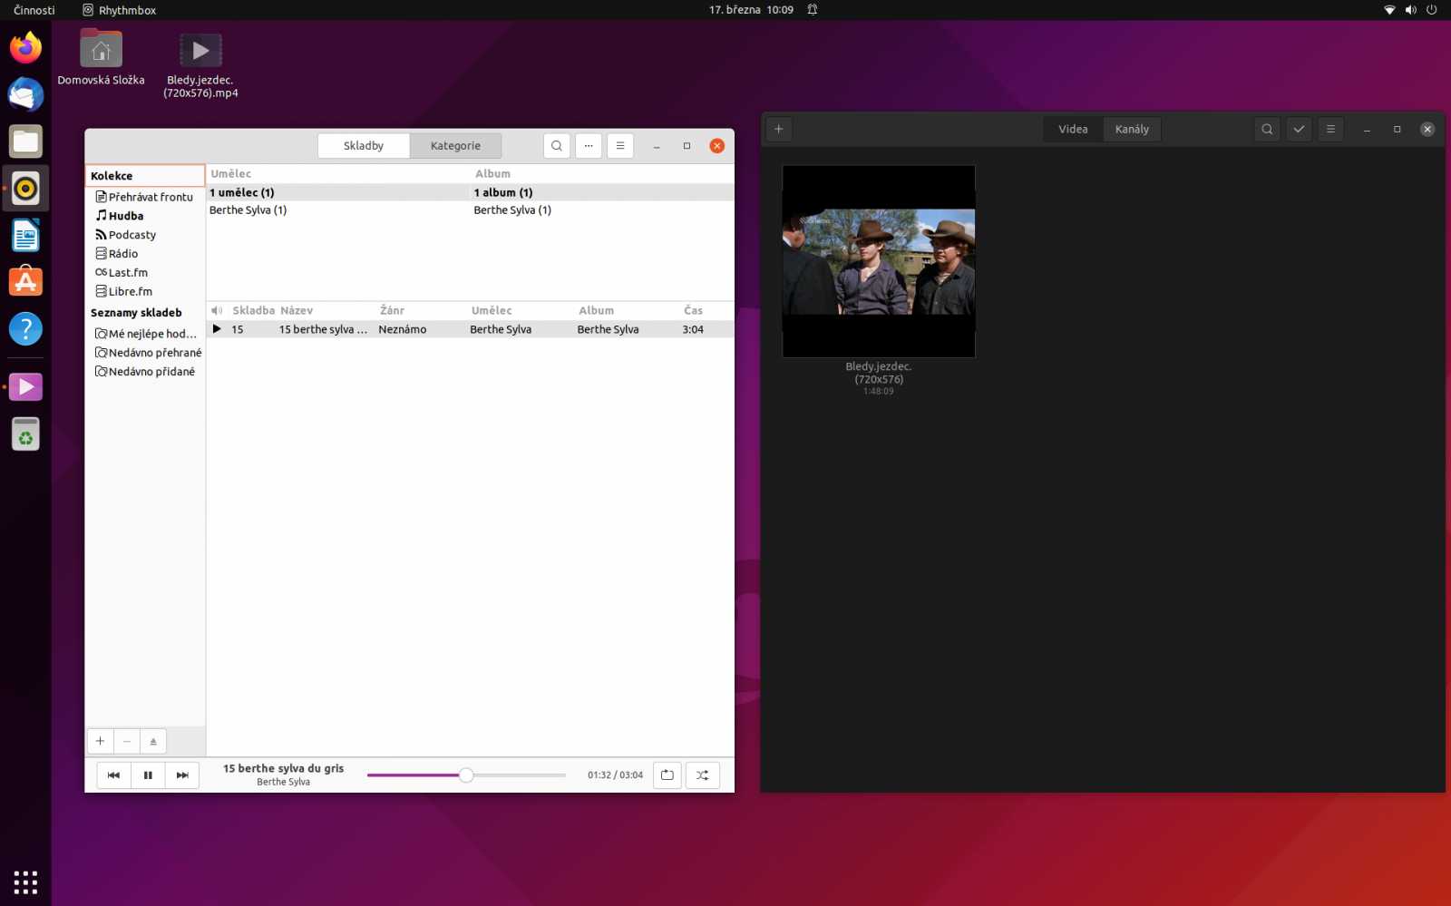Open Files manager from the dock
Image resolution: width=1451 pixels, height=906 pixels.
25,141
